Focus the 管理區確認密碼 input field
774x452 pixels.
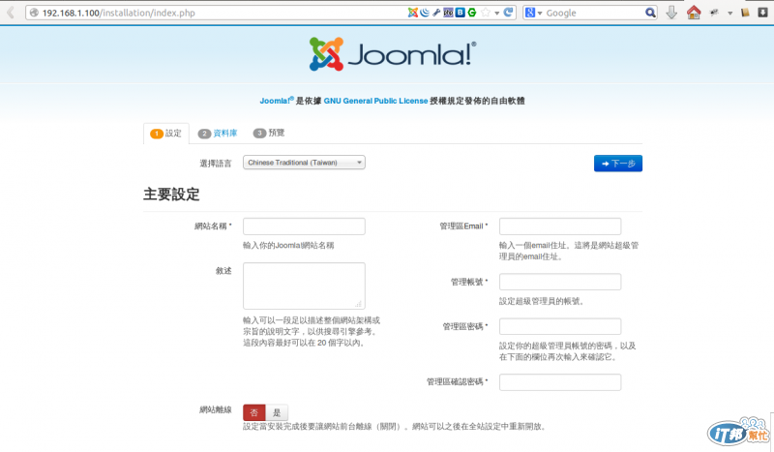(x=560, y=382)
